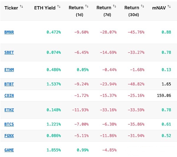Sort by Return (7d) arrows icon
The image size is (177, 157).
click(x=114, y=6)
